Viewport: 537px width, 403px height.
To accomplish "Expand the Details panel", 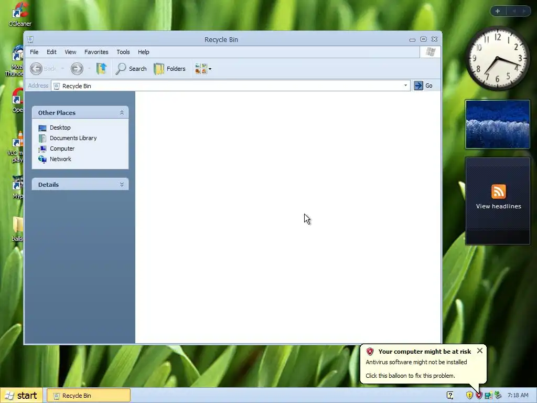I will click(x=122, y=184).
